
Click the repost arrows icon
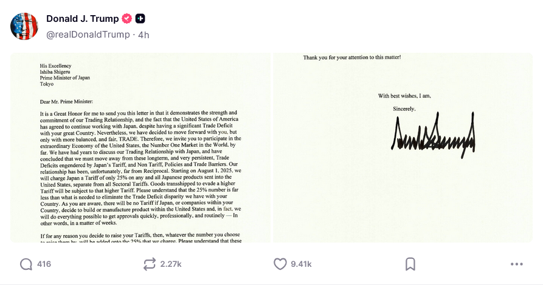click(x=150, y=264)
